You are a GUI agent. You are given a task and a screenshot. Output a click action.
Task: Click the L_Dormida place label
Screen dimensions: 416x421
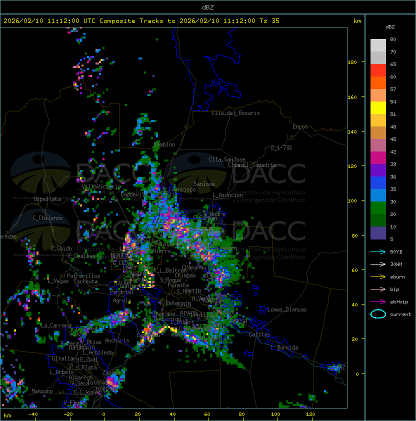284,347
